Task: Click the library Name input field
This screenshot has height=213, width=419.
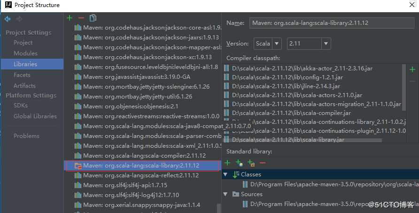Action: [x=332, y=23]
